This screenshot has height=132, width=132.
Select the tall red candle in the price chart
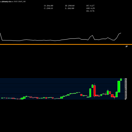tap(95, 91)
